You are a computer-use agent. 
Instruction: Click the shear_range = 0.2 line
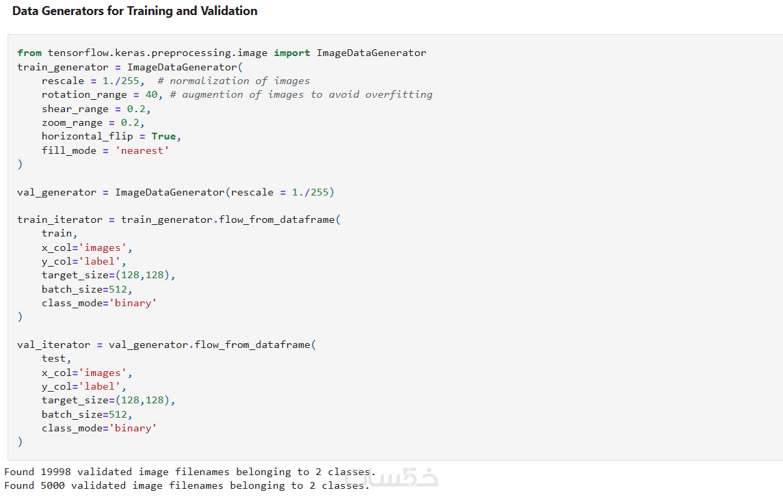95,109
